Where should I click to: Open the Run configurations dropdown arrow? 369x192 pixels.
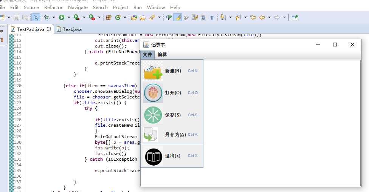tap(69, 17)
